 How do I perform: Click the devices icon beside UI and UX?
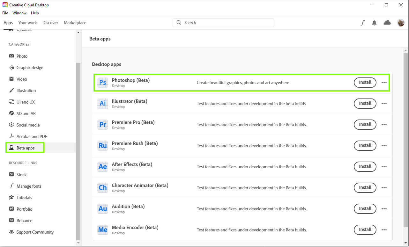click(x=11, y=102)
